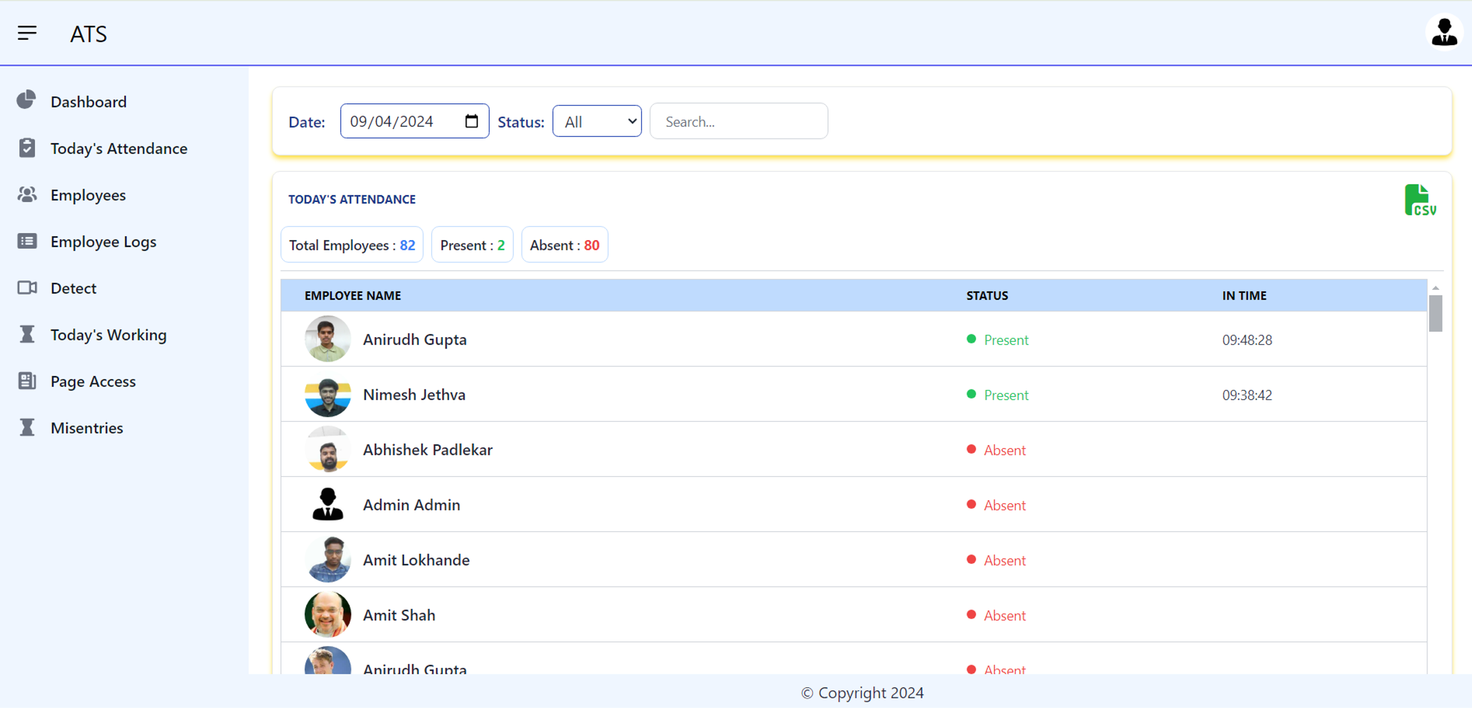Click the Absent 80 count badge
The image size is (1472, 708).
click(564, 245)
